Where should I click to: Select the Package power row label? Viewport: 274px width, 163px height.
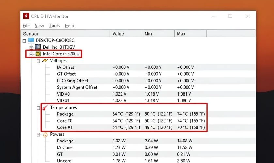65,141
